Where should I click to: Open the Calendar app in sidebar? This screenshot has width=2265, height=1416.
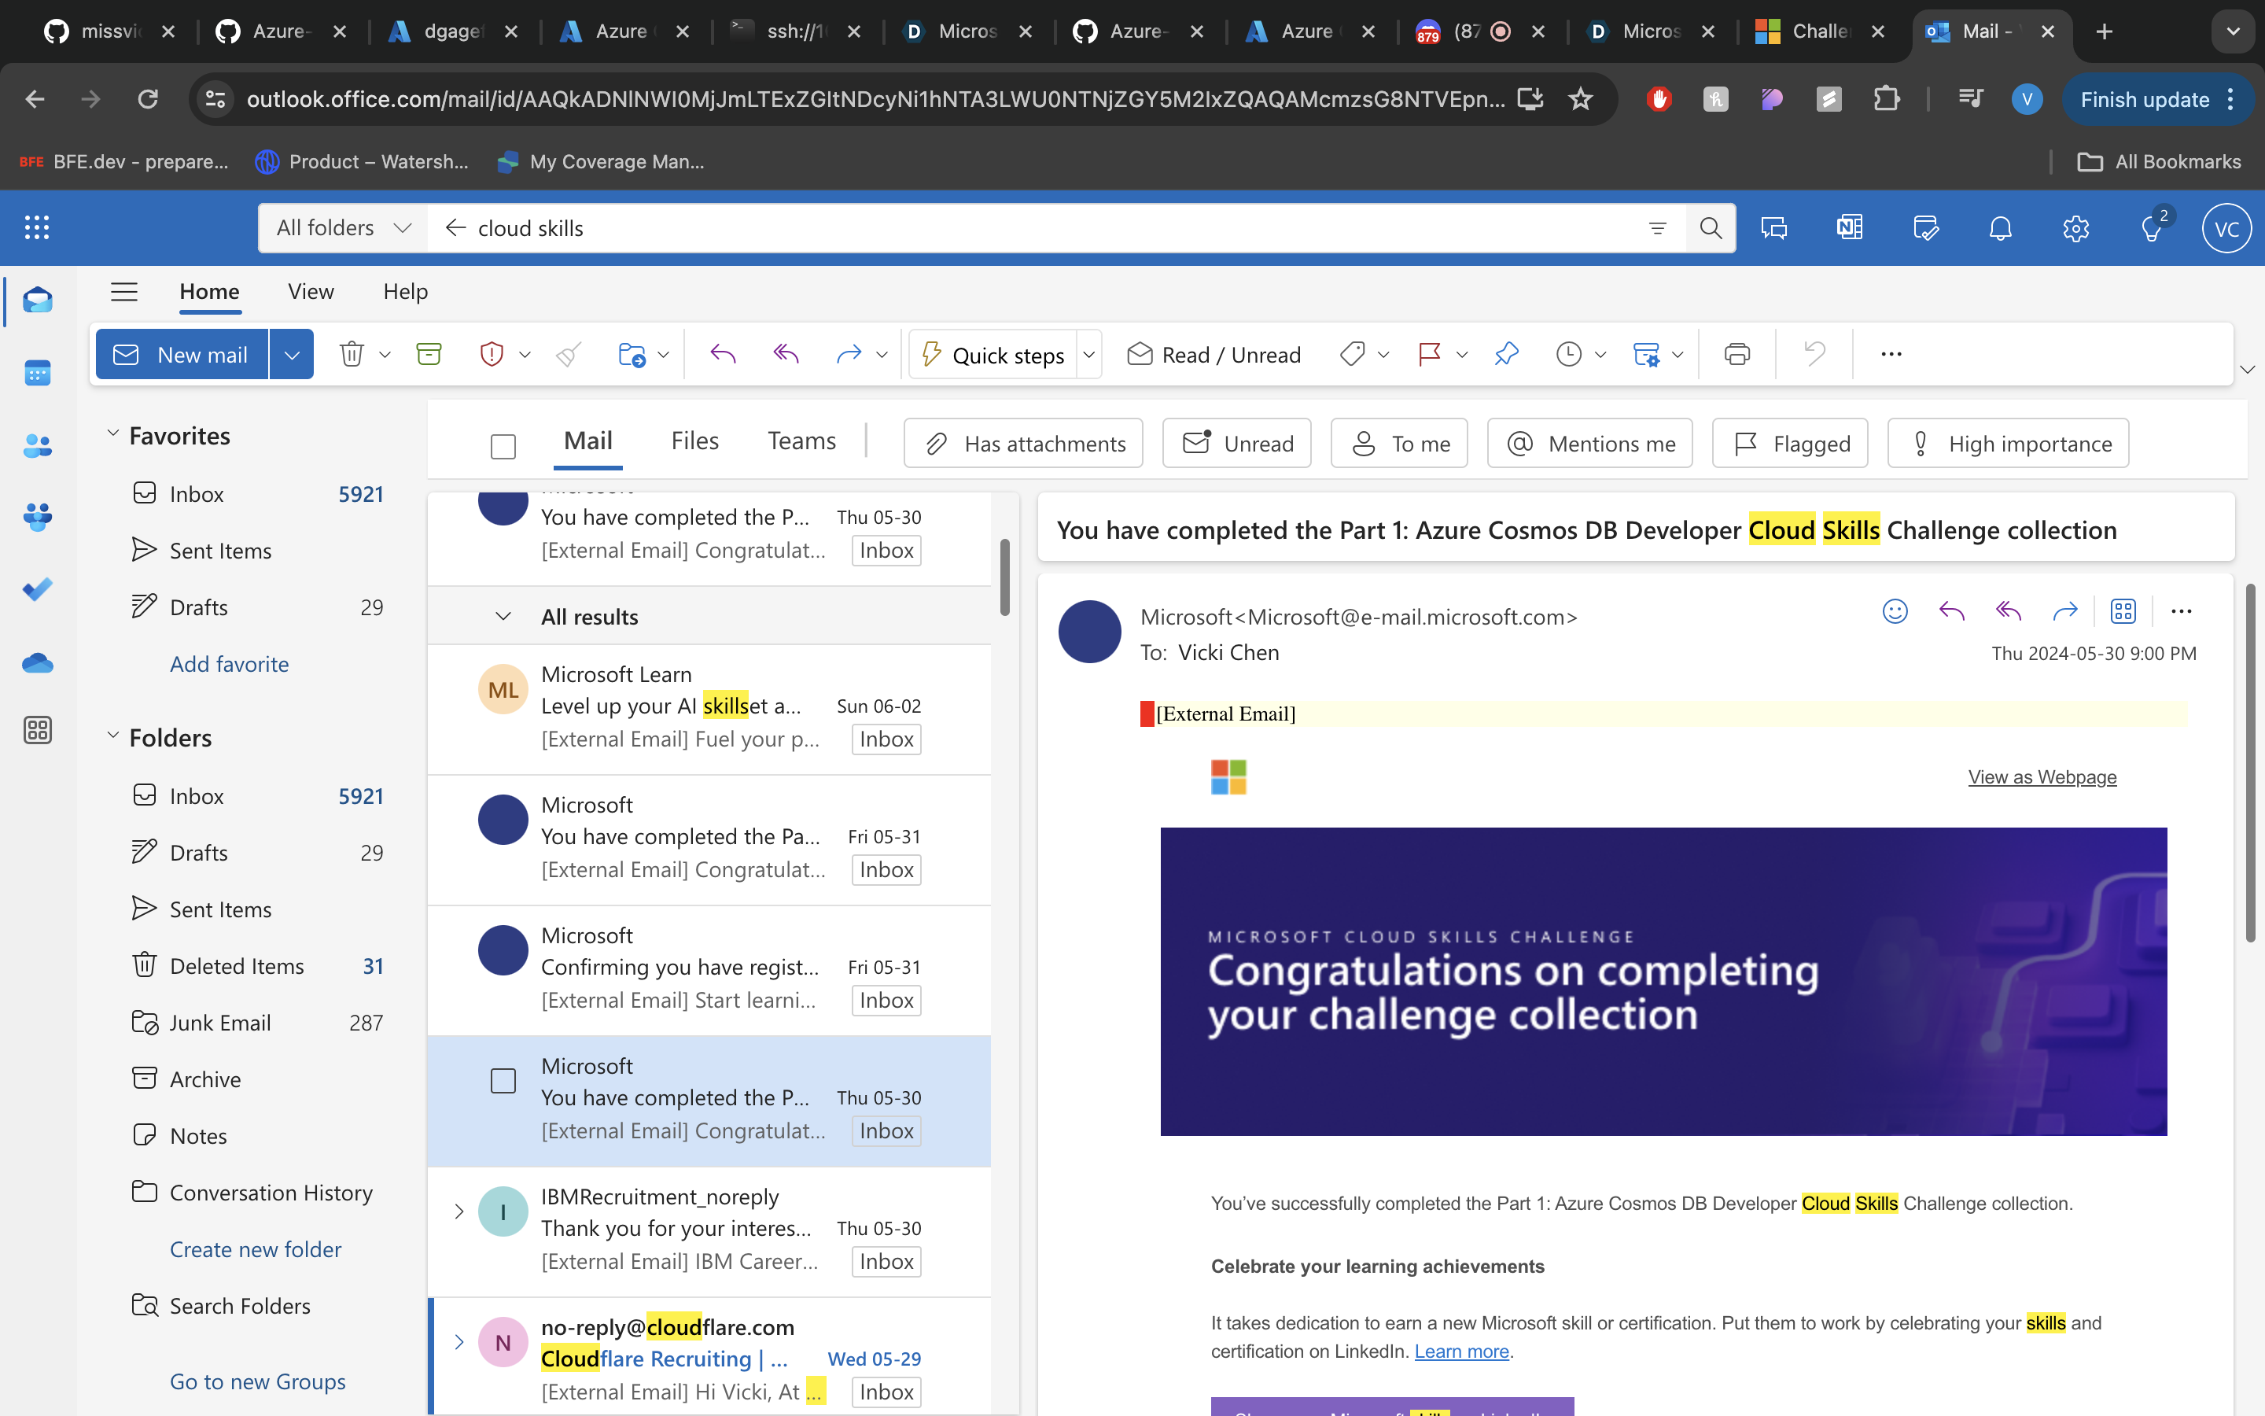tap(38, 373)
